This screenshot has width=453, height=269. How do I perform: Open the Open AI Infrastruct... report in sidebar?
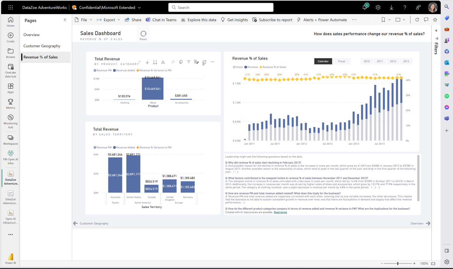pos(10,217)
